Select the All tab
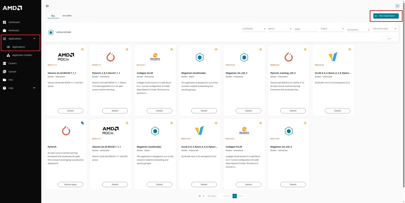Image resolution: width=405 pixels, height=203 pixels. [x=53, y=16]
